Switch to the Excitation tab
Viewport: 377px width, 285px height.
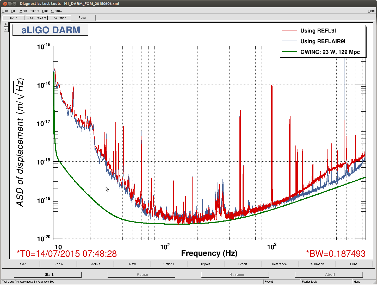point(59,18)
